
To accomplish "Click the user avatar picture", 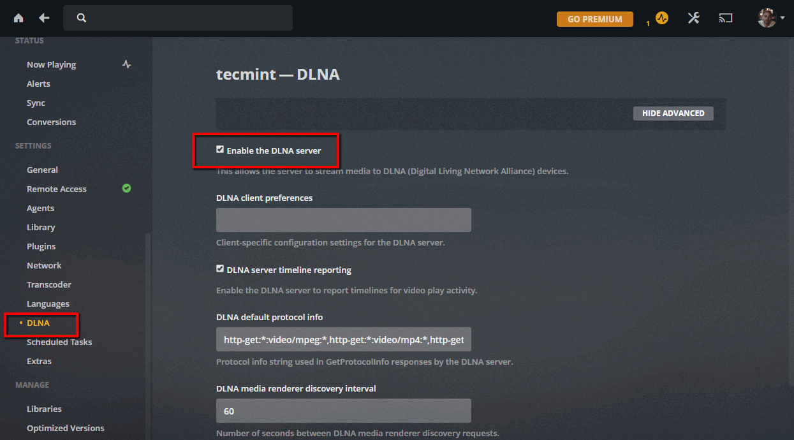I will pos(767,18).
